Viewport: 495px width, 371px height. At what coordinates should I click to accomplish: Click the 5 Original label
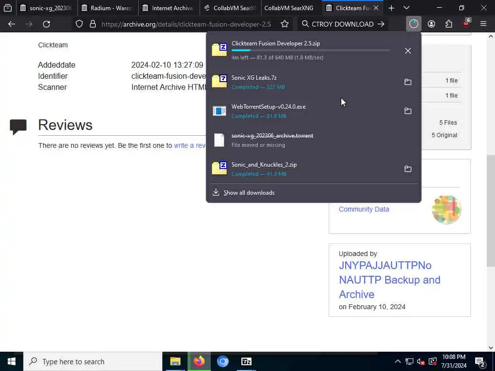click(x=444, y=135)
